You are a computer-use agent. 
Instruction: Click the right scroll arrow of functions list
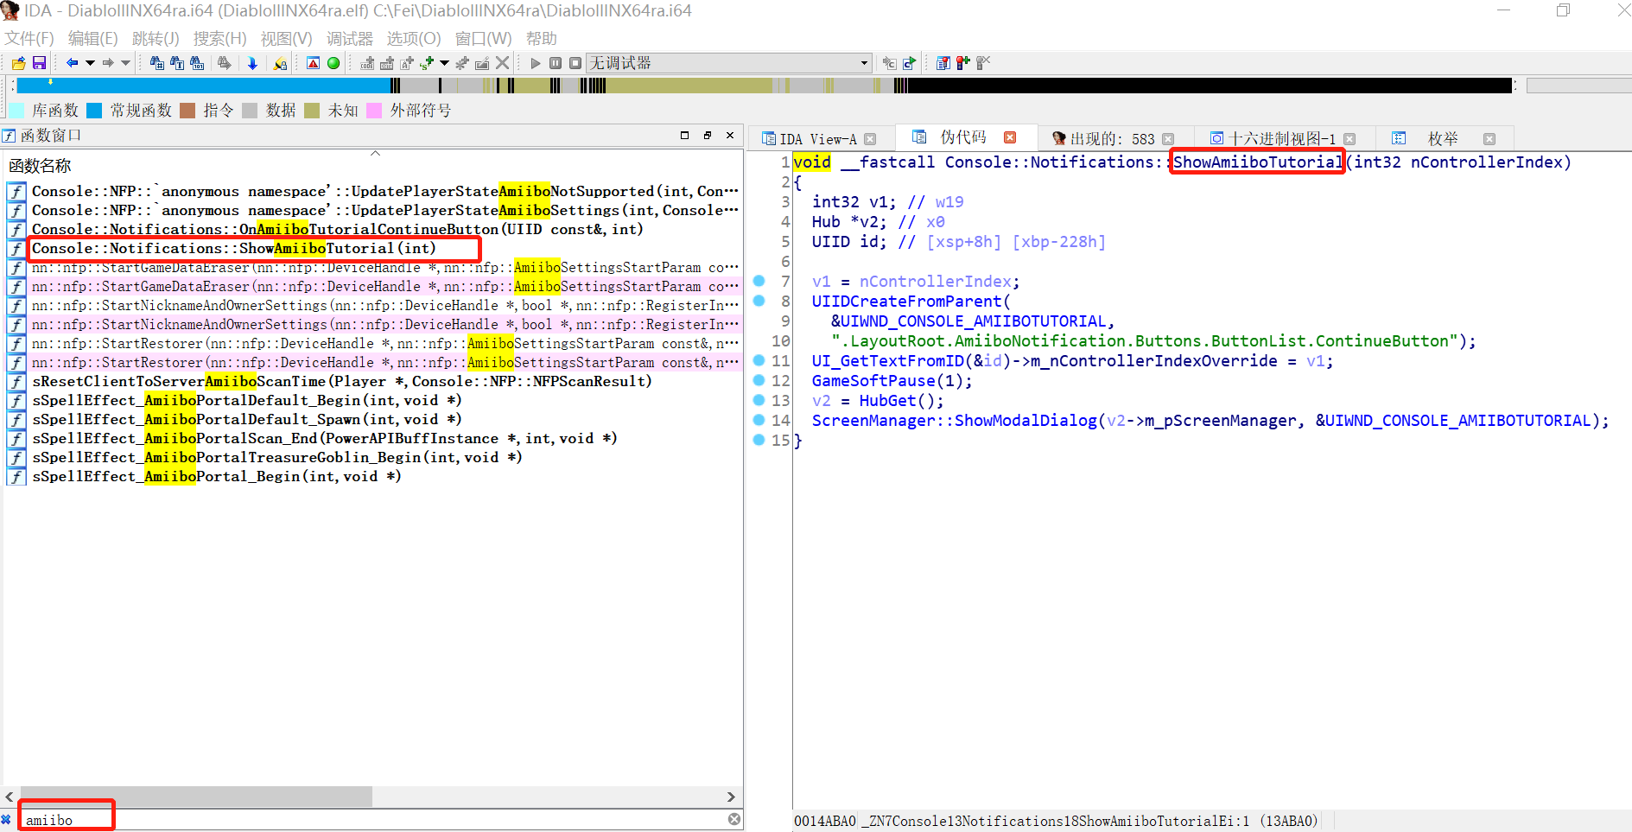pos(731,797)
